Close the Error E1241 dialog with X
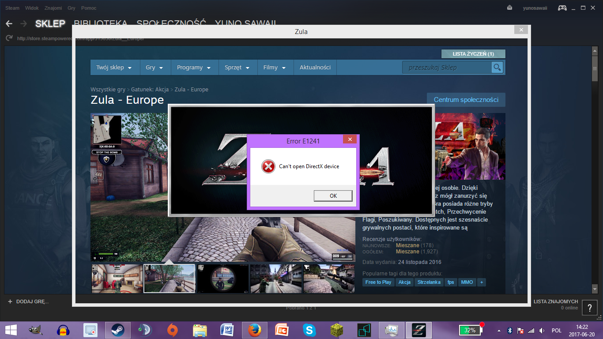Viewport: 603px width, 339px height. [349, 139]
